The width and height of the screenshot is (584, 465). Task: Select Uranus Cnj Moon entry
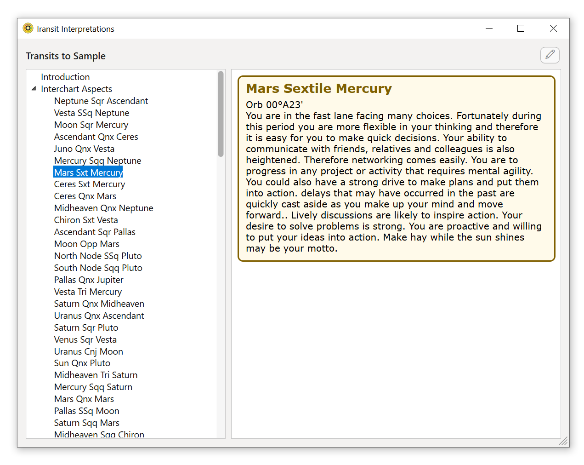point(88,351)
